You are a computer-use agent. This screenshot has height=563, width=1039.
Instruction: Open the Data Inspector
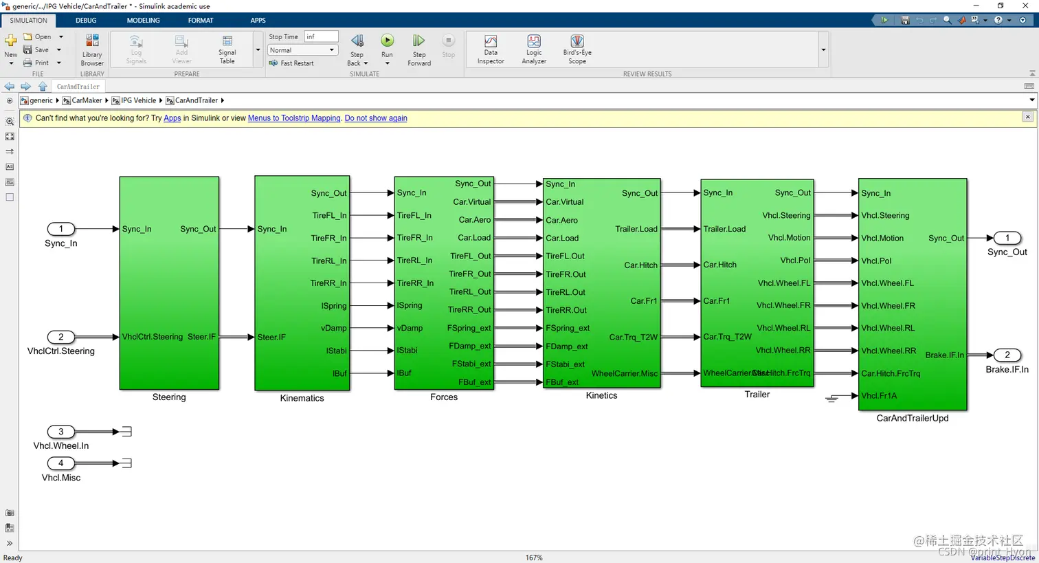491,49
